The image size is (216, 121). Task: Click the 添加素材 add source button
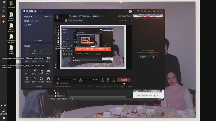click(38, 41)
